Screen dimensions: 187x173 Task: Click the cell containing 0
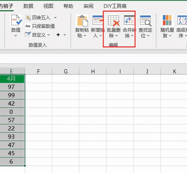12,112
